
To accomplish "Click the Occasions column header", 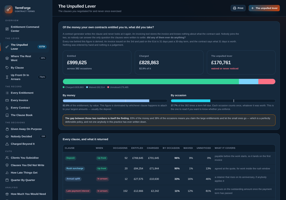I will [x=120, y=148].
